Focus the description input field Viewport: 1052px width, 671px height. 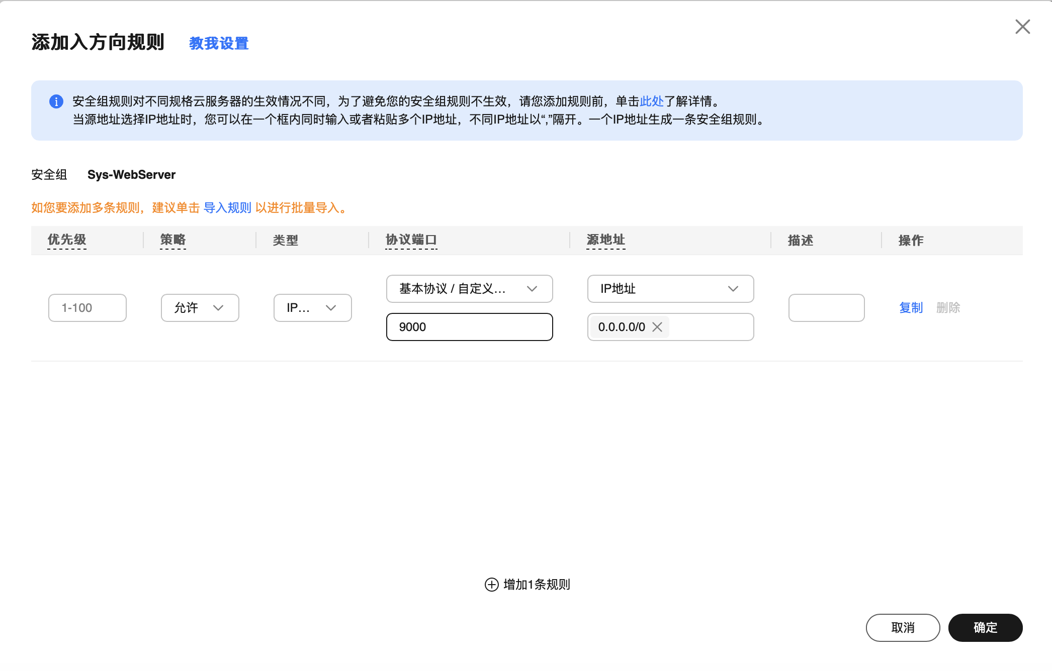[827, 308]
